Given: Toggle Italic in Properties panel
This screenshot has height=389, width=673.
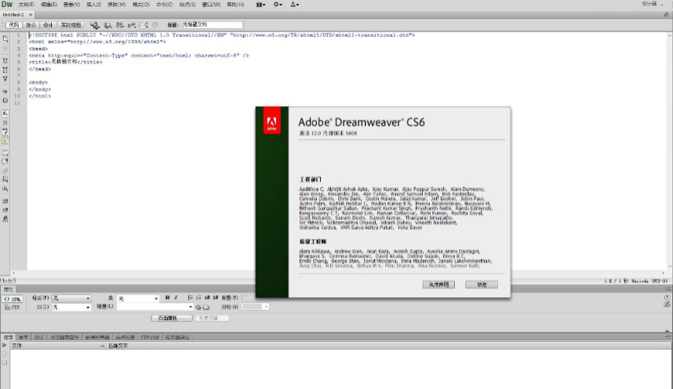Looking at the screenshot, I should (176, 297).
